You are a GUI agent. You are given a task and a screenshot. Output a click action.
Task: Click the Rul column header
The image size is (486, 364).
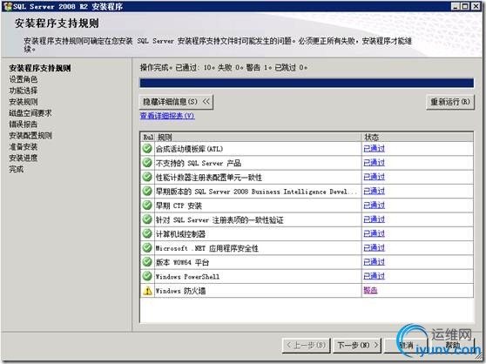(x=147, y=138)
